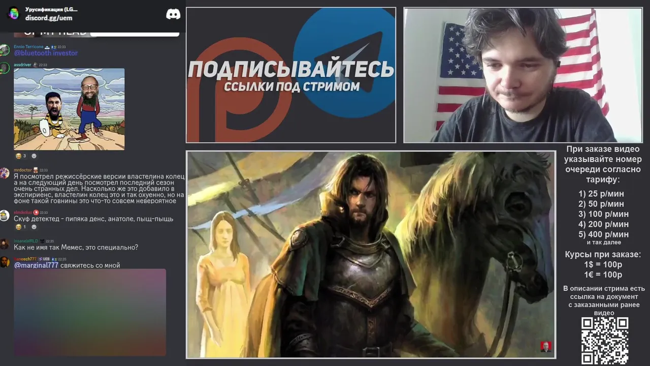Click the Patreon logo in the banner
Viewport: 650px width, 366px height.
(x=240, y=90)
